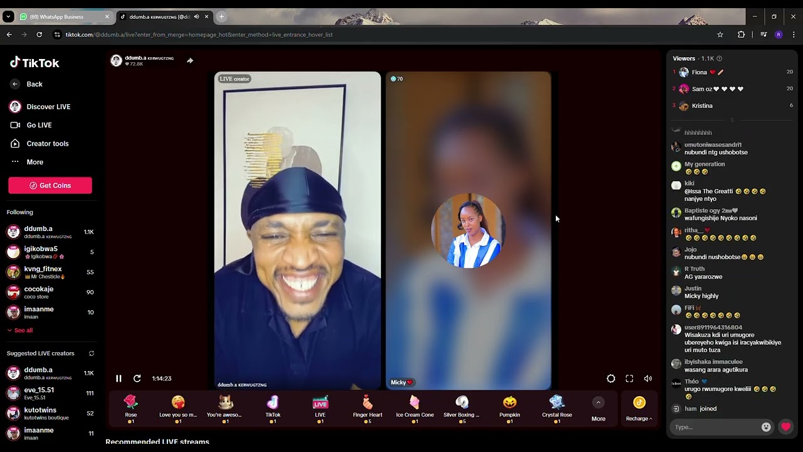
Task: Open kvng_fitnex live stream
Action: pos(50,272)
